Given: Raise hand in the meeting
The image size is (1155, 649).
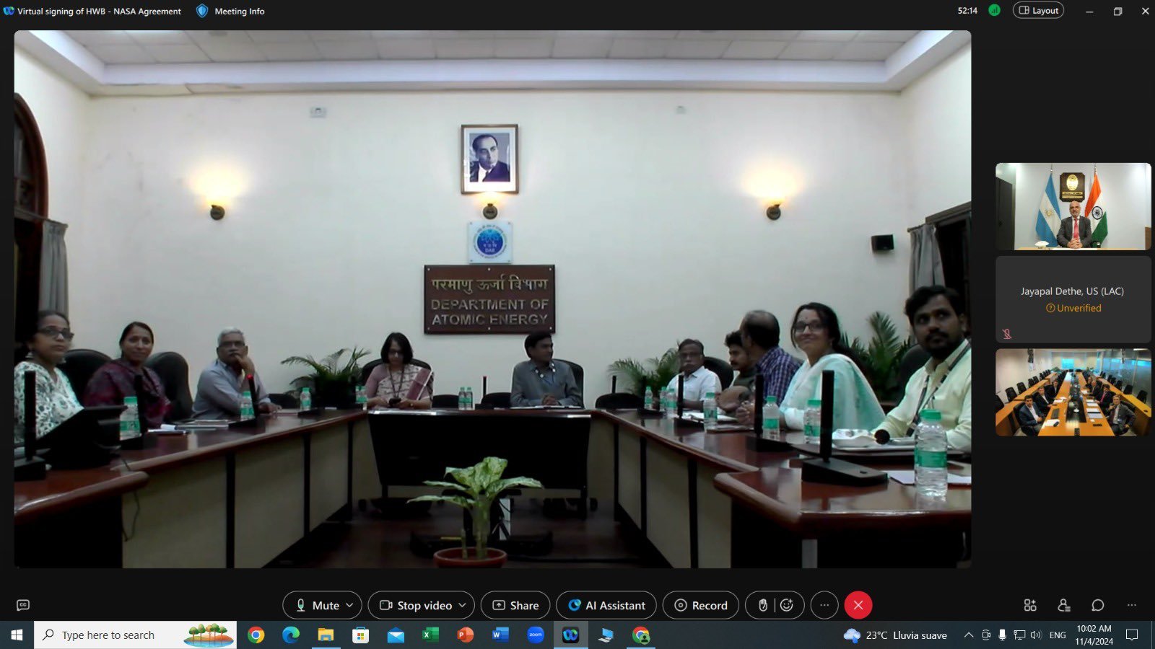Looking at the screenshot, I should [x=762, y=606].
